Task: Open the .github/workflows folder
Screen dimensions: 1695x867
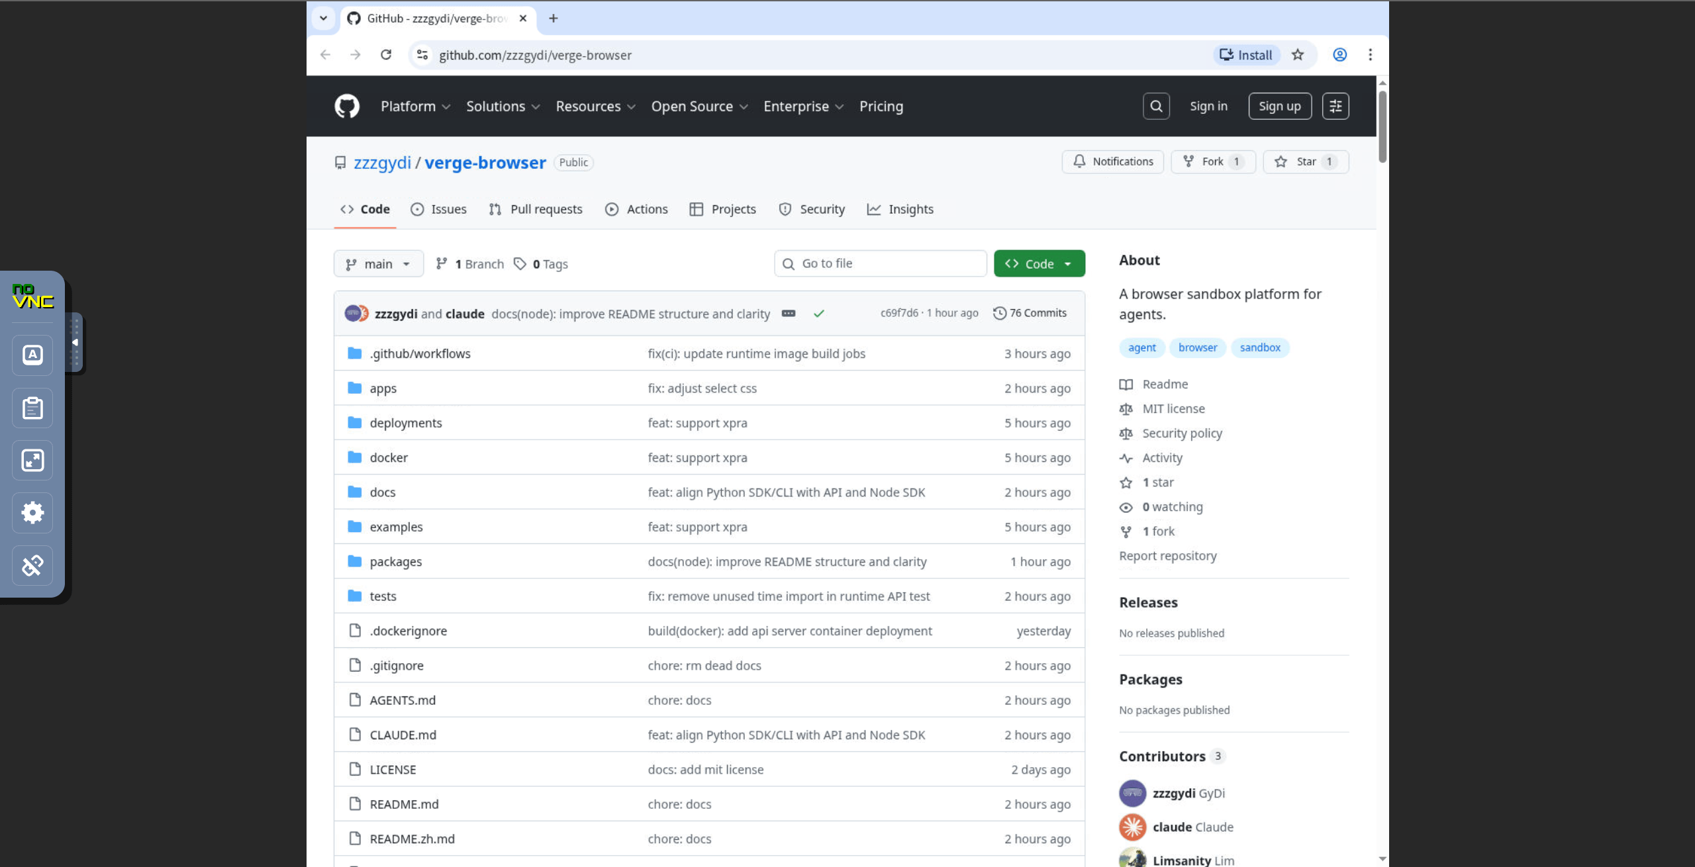Action: pyautogui.click(x=420, y=353)
